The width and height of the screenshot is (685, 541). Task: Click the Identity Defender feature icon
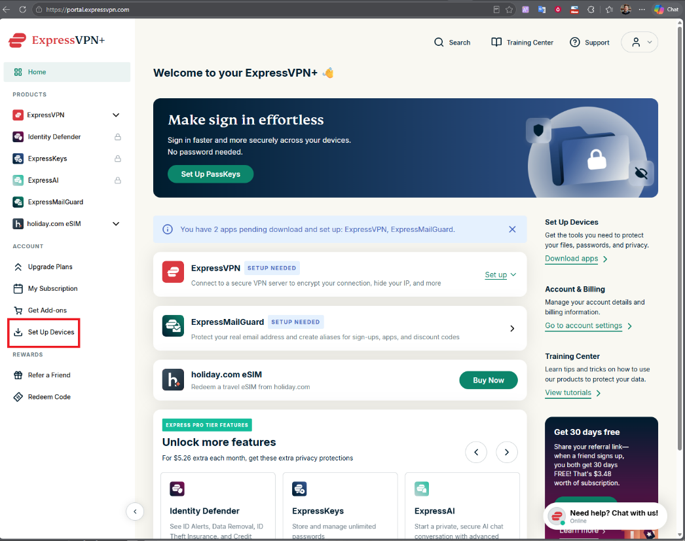coord(177,489)
